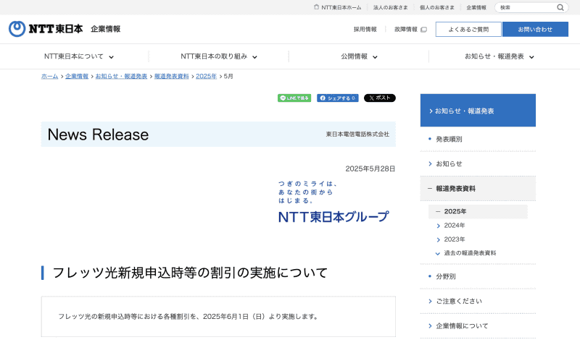This screenshot has height=345, width=580.
Task: Open the 故障情報 link
Action: [406, 29]
